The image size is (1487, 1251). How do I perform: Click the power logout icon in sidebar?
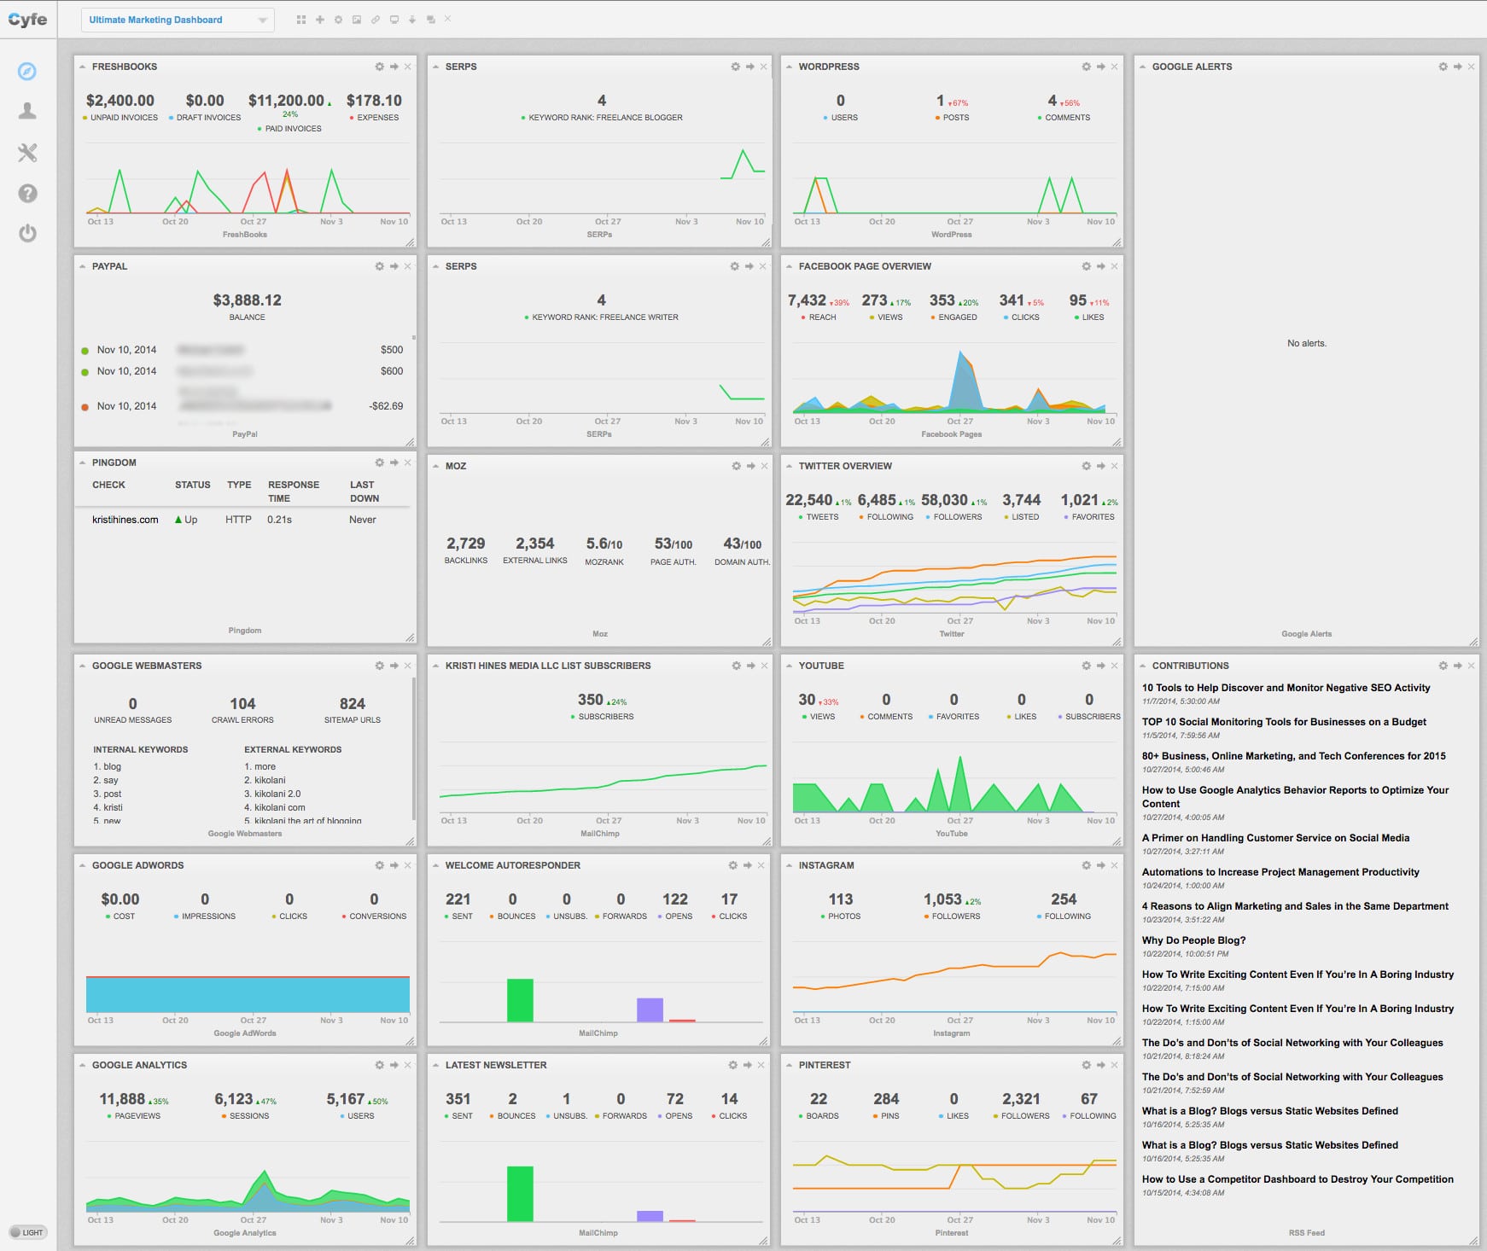pyautogui.click(x=27, y=234)
